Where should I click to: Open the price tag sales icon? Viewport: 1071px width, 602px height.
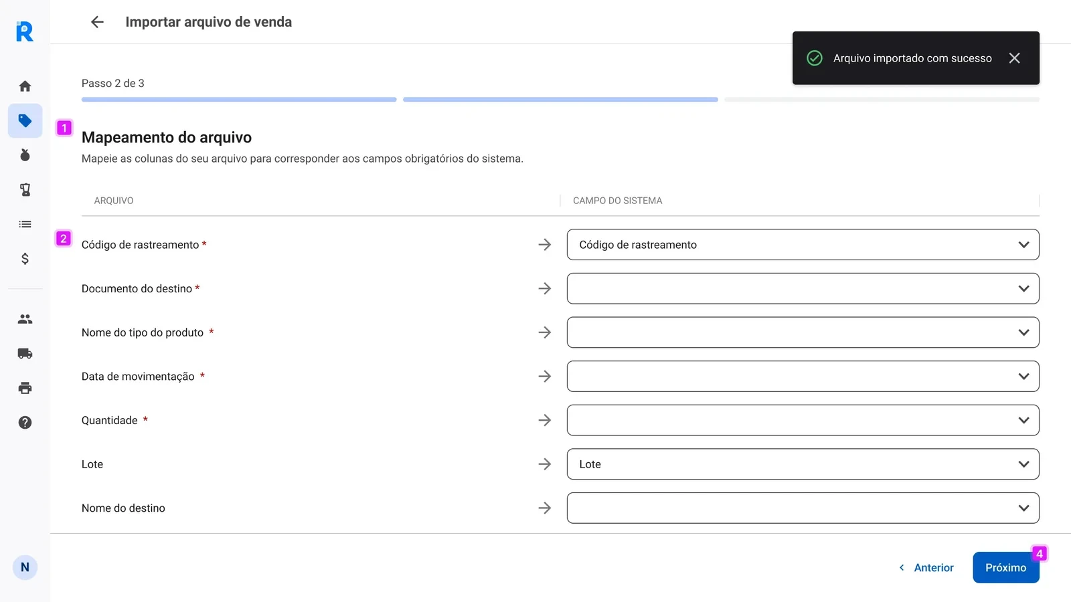[x=25, y=121]
